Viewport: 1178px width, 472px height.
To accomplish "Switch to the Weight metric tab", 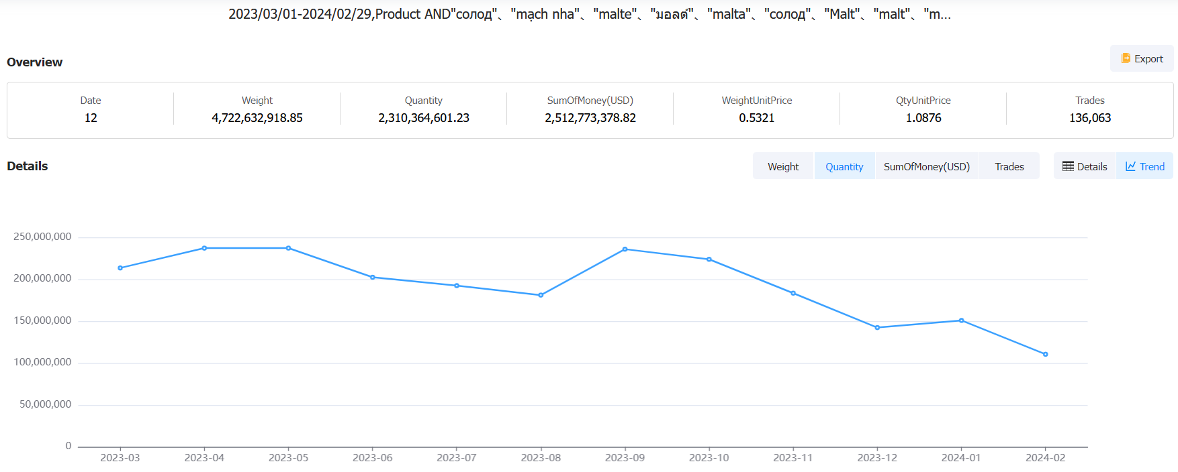I will [x=783, y=166].
